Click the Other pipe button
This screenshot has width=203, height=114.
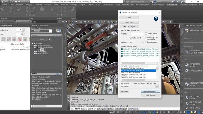(129, 22)
